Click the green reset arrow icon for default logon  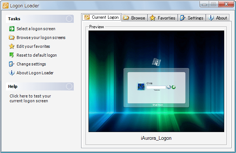[x=12, y=55]
